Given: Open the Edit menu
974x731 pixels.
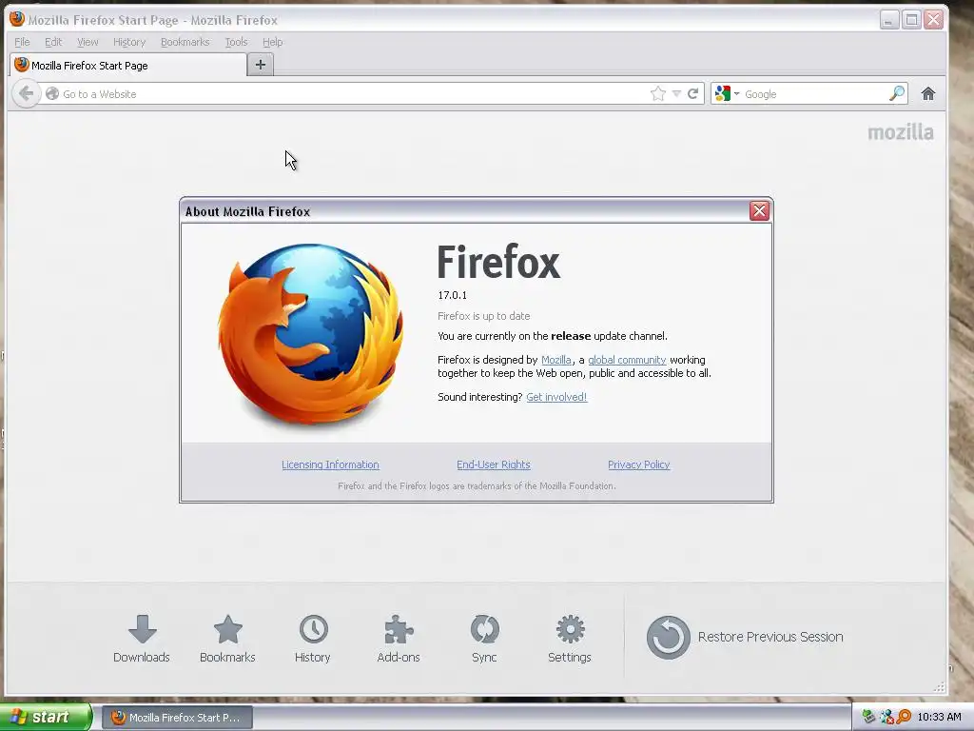Looking at the screenshot, I should pyautogui.click(x=53, y=42).
